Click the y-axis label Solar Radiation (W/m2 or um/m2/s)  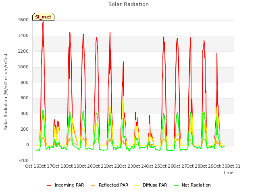click(x=6, y=92)
